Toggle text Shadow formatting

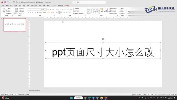point(35,12)
